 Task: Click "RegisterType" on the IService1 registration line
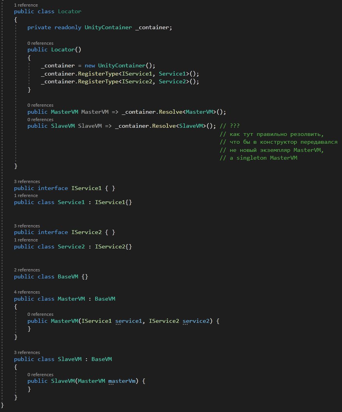(x=98, y=74)
